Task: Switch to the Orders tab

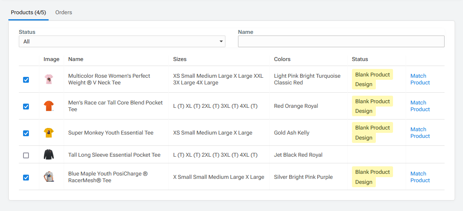Action: tap(64, 13)
